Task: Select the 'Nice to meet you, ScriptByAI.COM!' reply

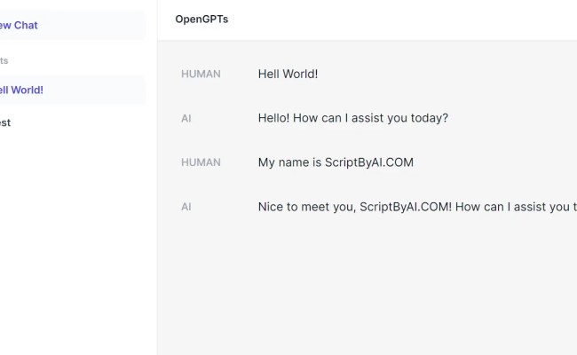Action: 417,207
